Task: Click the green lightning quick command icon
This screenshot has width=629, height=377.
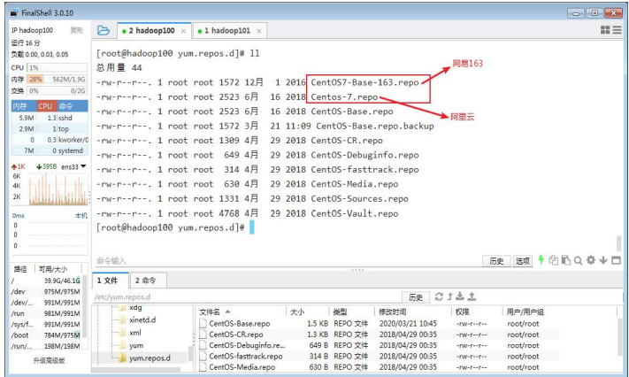Action: [541, 260]
